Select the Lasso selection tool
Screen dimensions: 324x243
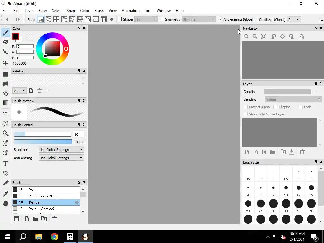5,124
